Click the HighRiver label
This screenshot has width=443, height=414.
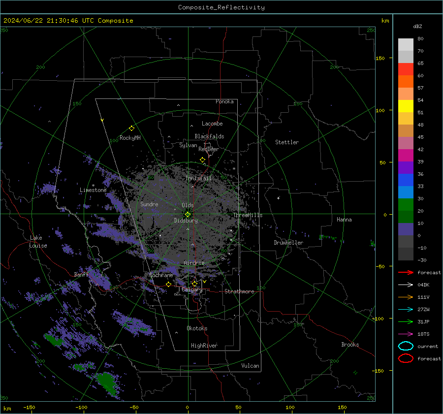(204, 346)
